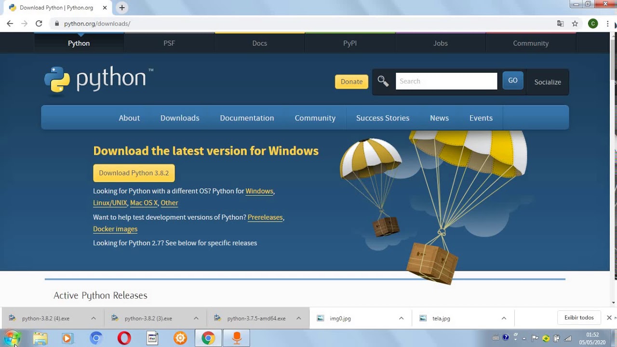The image size is (617, 347).
Task: Show hidden tray icons arrow
Action: coord(524,338)
